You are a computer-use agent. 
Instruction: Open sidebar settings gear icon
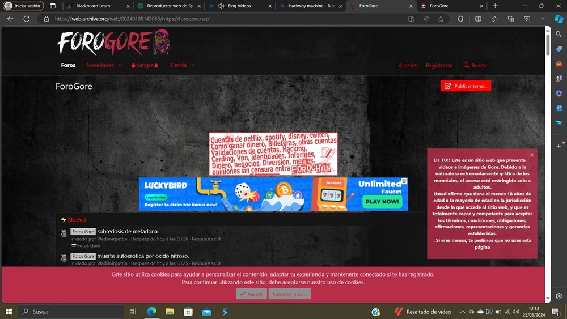click(558, 296)
